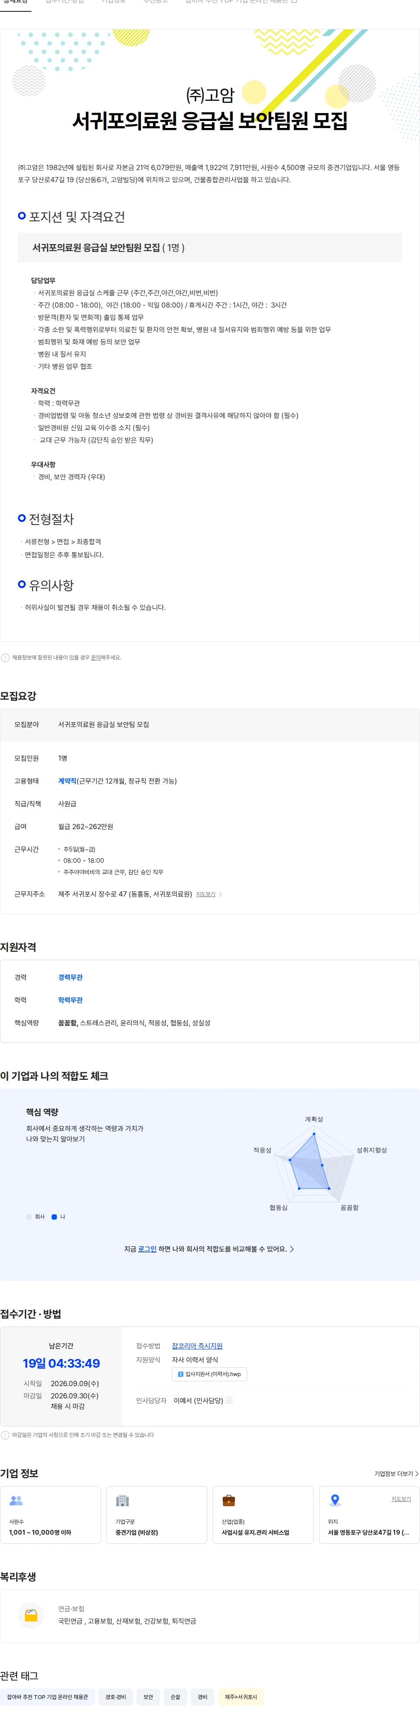Click the 산업(업종) company info card
420x1724 pixels.
pos(263,1515)
